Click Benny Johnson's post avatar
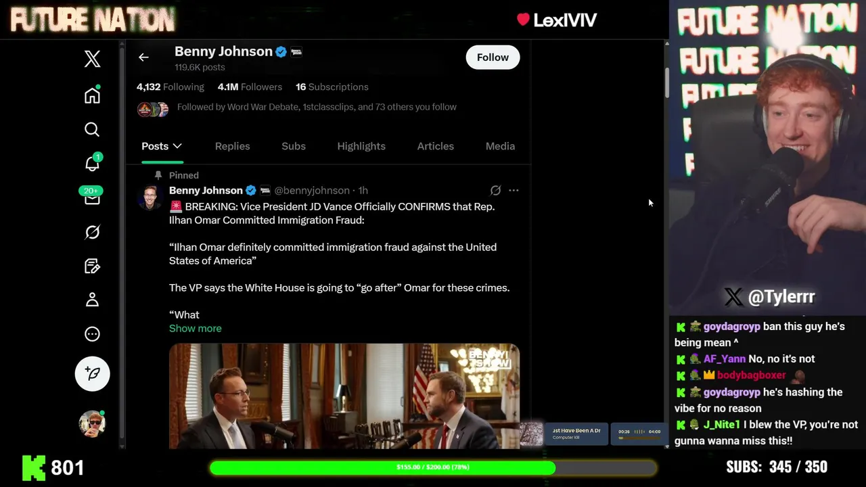The image size is (866, 487). point(150,198)
